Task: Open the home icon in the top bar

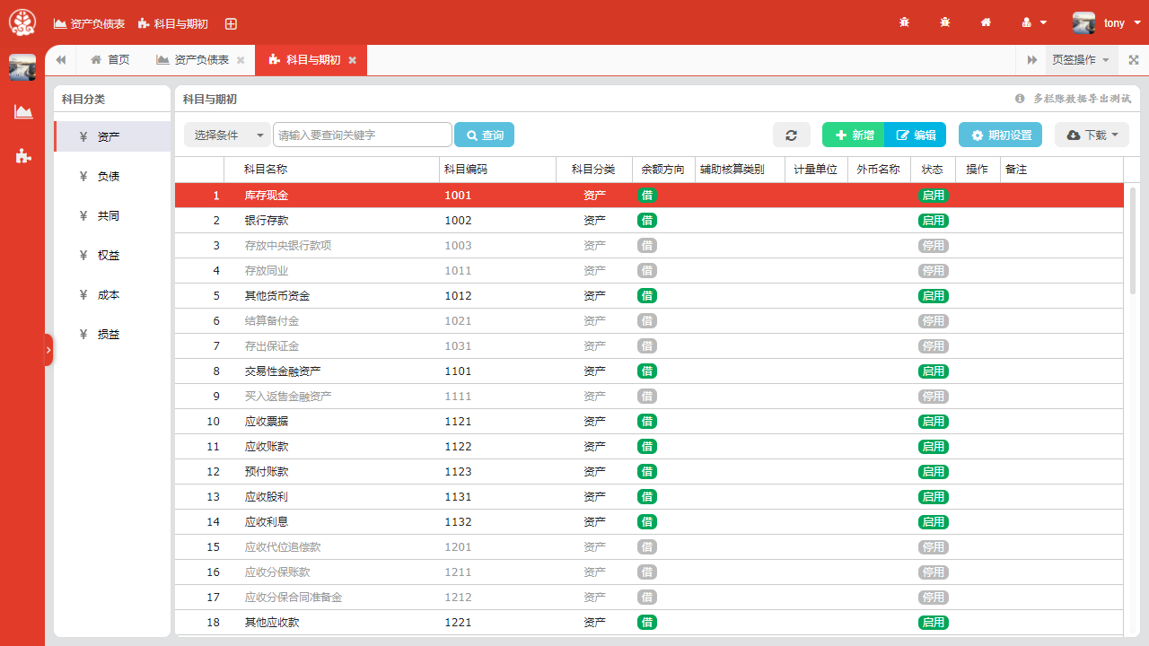Action: [986, 22]
